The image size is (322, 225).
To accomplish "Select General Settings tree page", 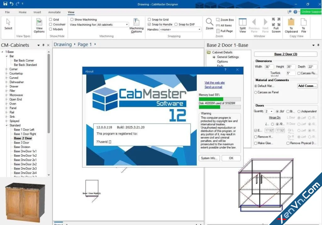I will click(228, 57).
